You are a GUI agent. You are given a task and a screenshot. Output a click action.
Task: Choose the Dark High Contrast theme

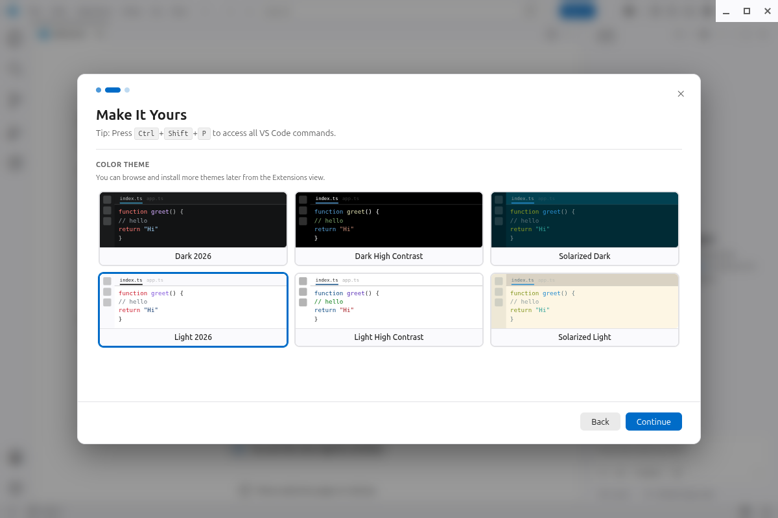[x=389, y=229]
